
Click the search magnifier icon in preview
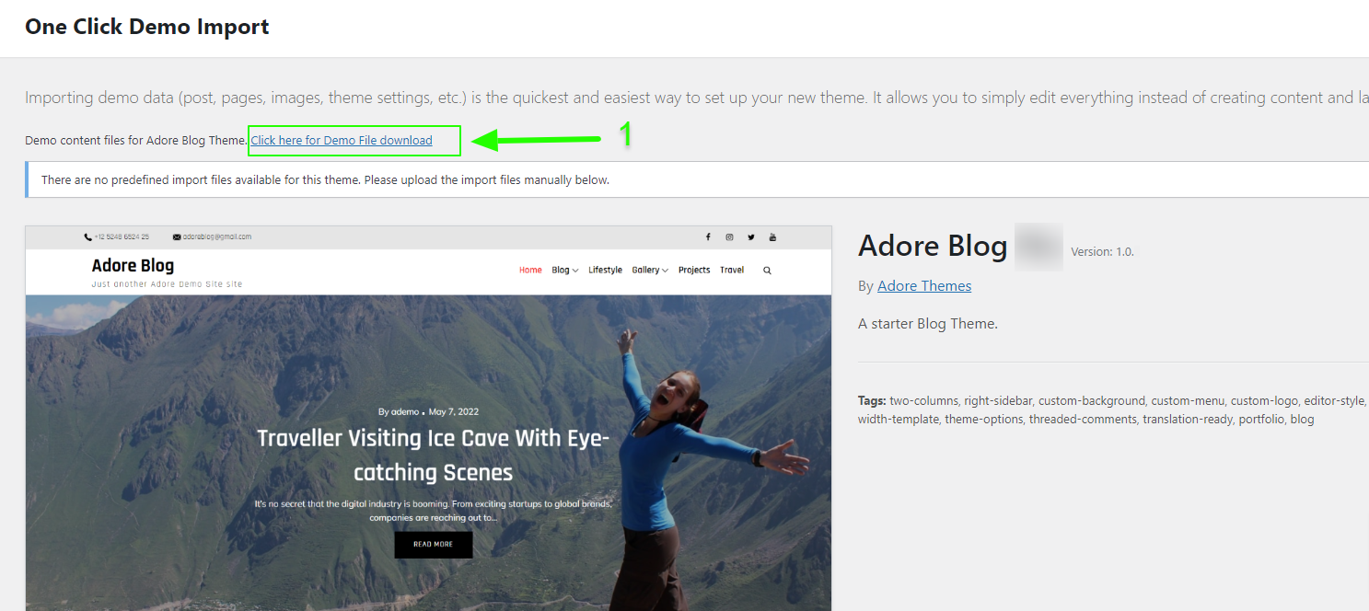pyautogui.click(x=767, y=271)
